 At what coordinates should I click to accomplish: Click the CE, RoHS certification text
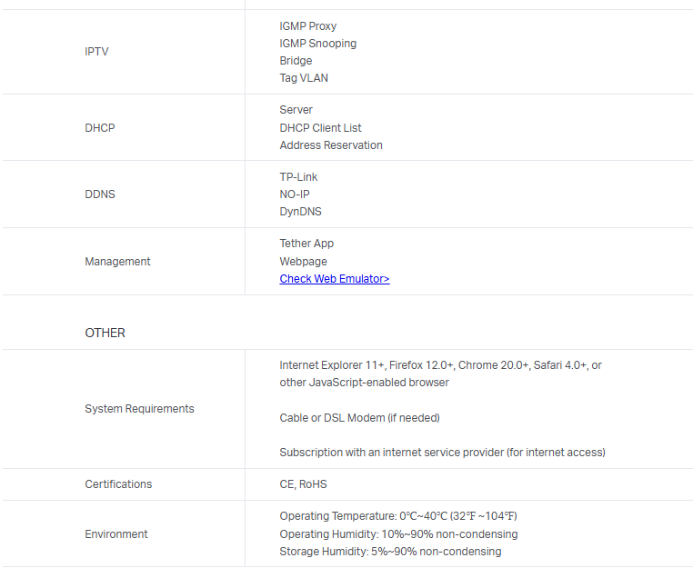point(303,484)
